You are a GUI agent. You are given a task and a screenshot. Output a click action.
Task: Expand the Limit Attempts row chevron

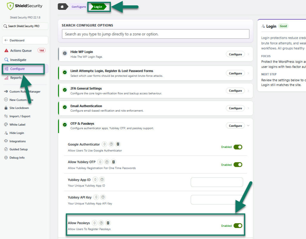248,73
